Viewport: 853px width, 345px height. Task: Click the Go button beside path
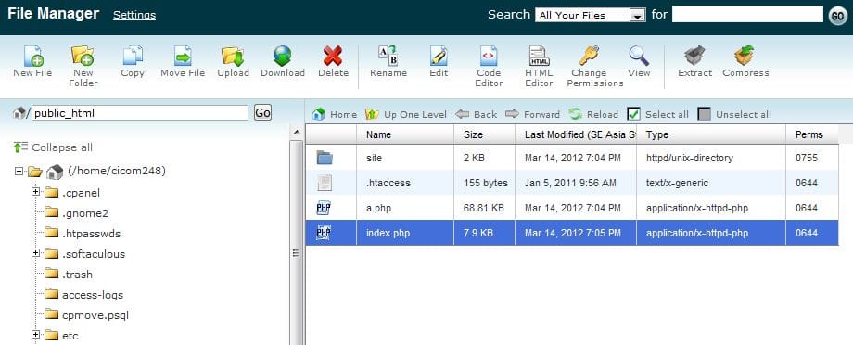pos(262,112)
